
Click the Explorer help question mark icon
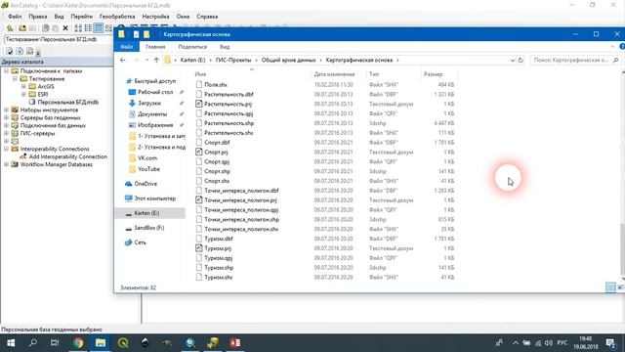coord(622,47)
